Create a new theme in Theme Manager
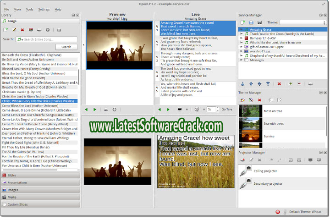330x220 pixels. 242,100
